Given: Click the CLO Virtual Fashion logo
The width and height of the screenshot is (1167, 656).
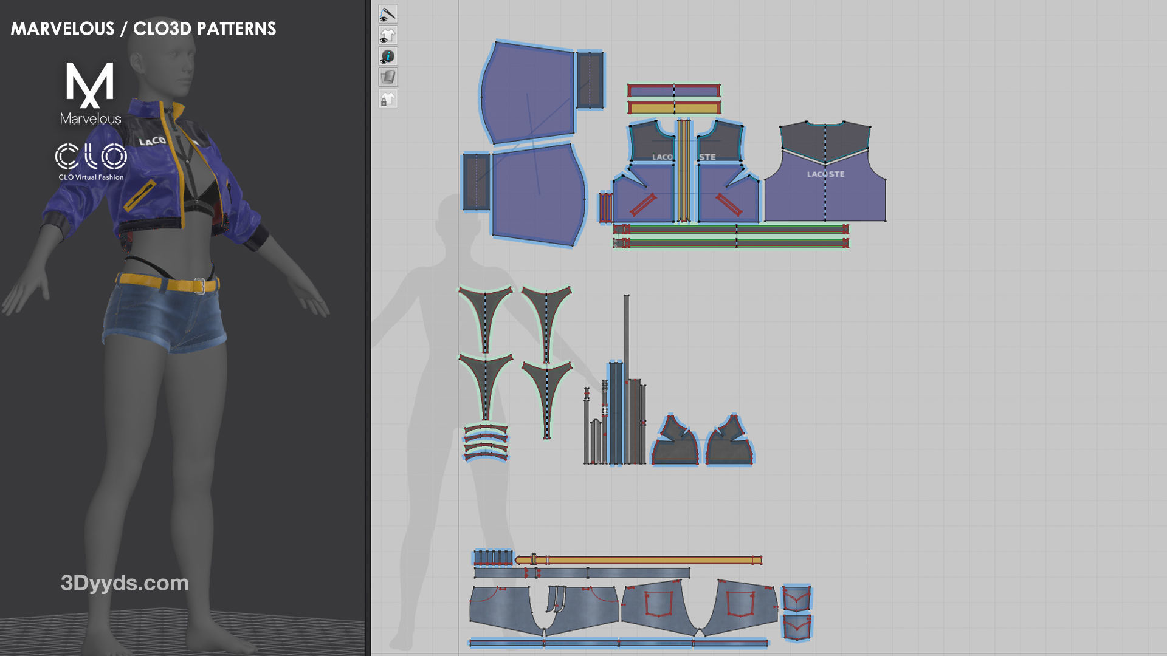Looking at the screenshot, I should [x=91, y=162].
